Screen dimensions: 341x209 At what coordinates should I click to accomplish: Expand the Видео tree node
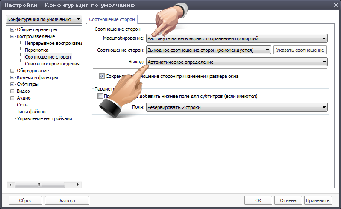click(x=12, y=91)
